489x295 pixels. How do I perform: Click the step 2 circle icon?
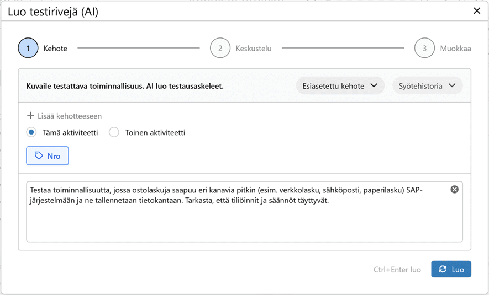pyautogui.click(x=220, y=48)
